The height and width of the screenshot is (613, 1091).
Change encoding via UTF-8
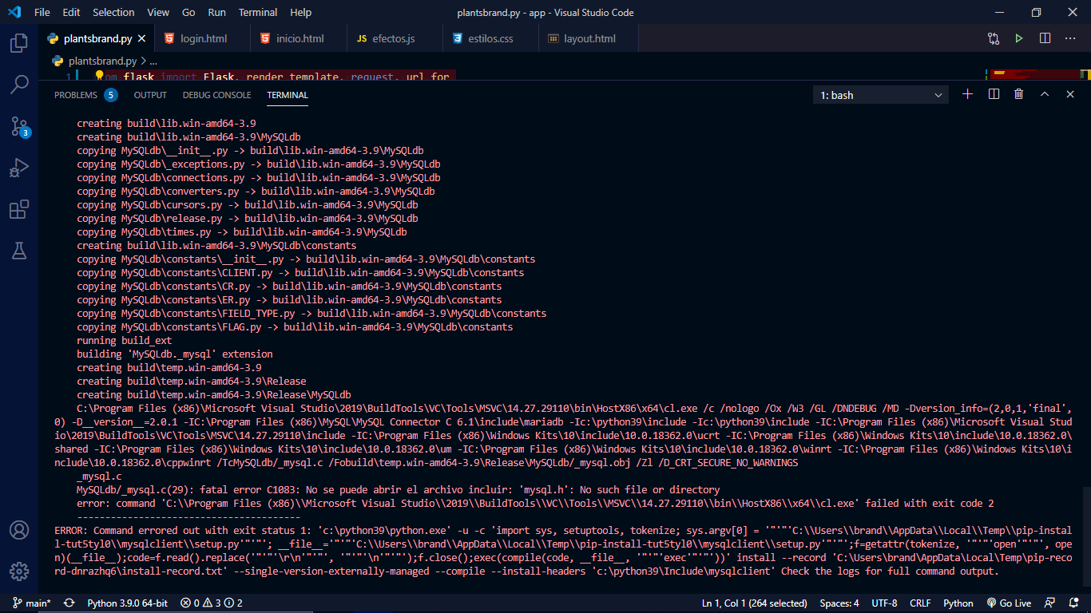tap(884, 603)
